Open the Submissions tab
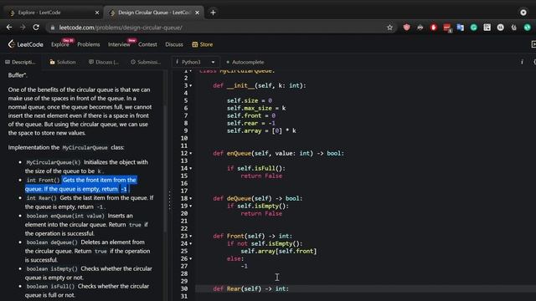This screenshot has height=301, width=536. [146, 62]
